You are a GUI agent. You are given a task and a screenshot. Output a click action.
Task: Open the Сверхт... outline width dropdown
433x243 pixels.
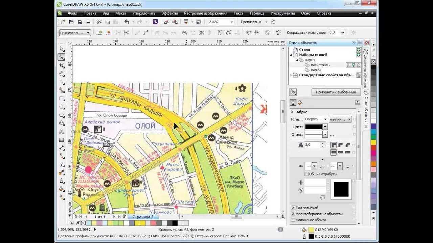tap(325, 119)
